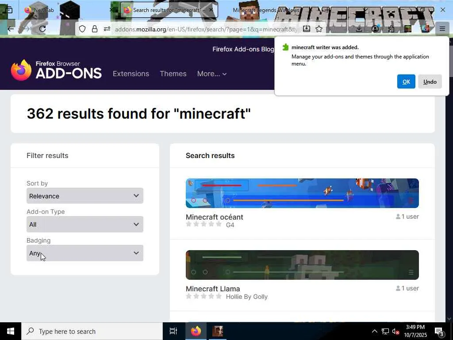Viewport: 453px width, 340px height.
Task: Close the Search results tab
Action: point(211,10)
